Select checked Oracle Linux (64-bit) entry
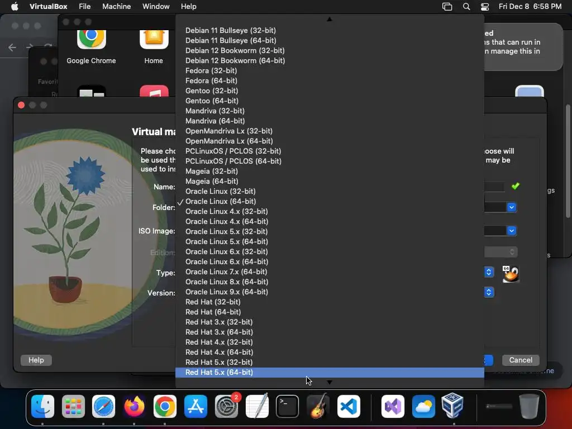Image resolution: width=572 pixels, height=429 pixels. (330, 201)
